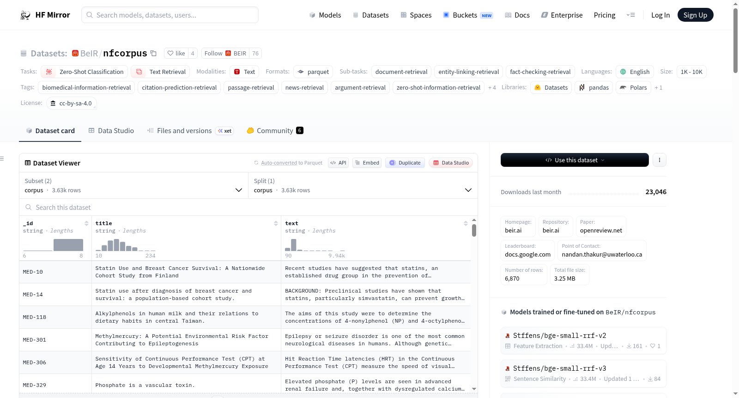Click the heart like button
The height and width of the screenshot is (398, 739).
[x=176, y=53]
